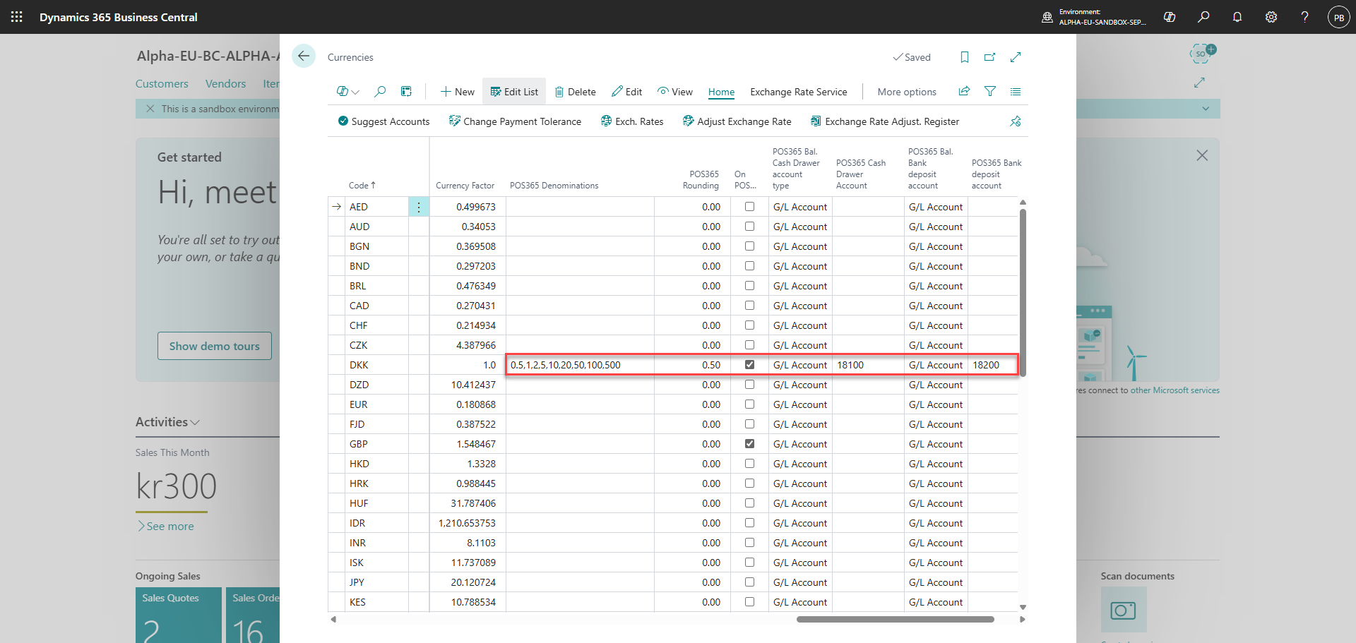Open the app launcher waffle icon

pyautogui.click(x=17, y=17)
